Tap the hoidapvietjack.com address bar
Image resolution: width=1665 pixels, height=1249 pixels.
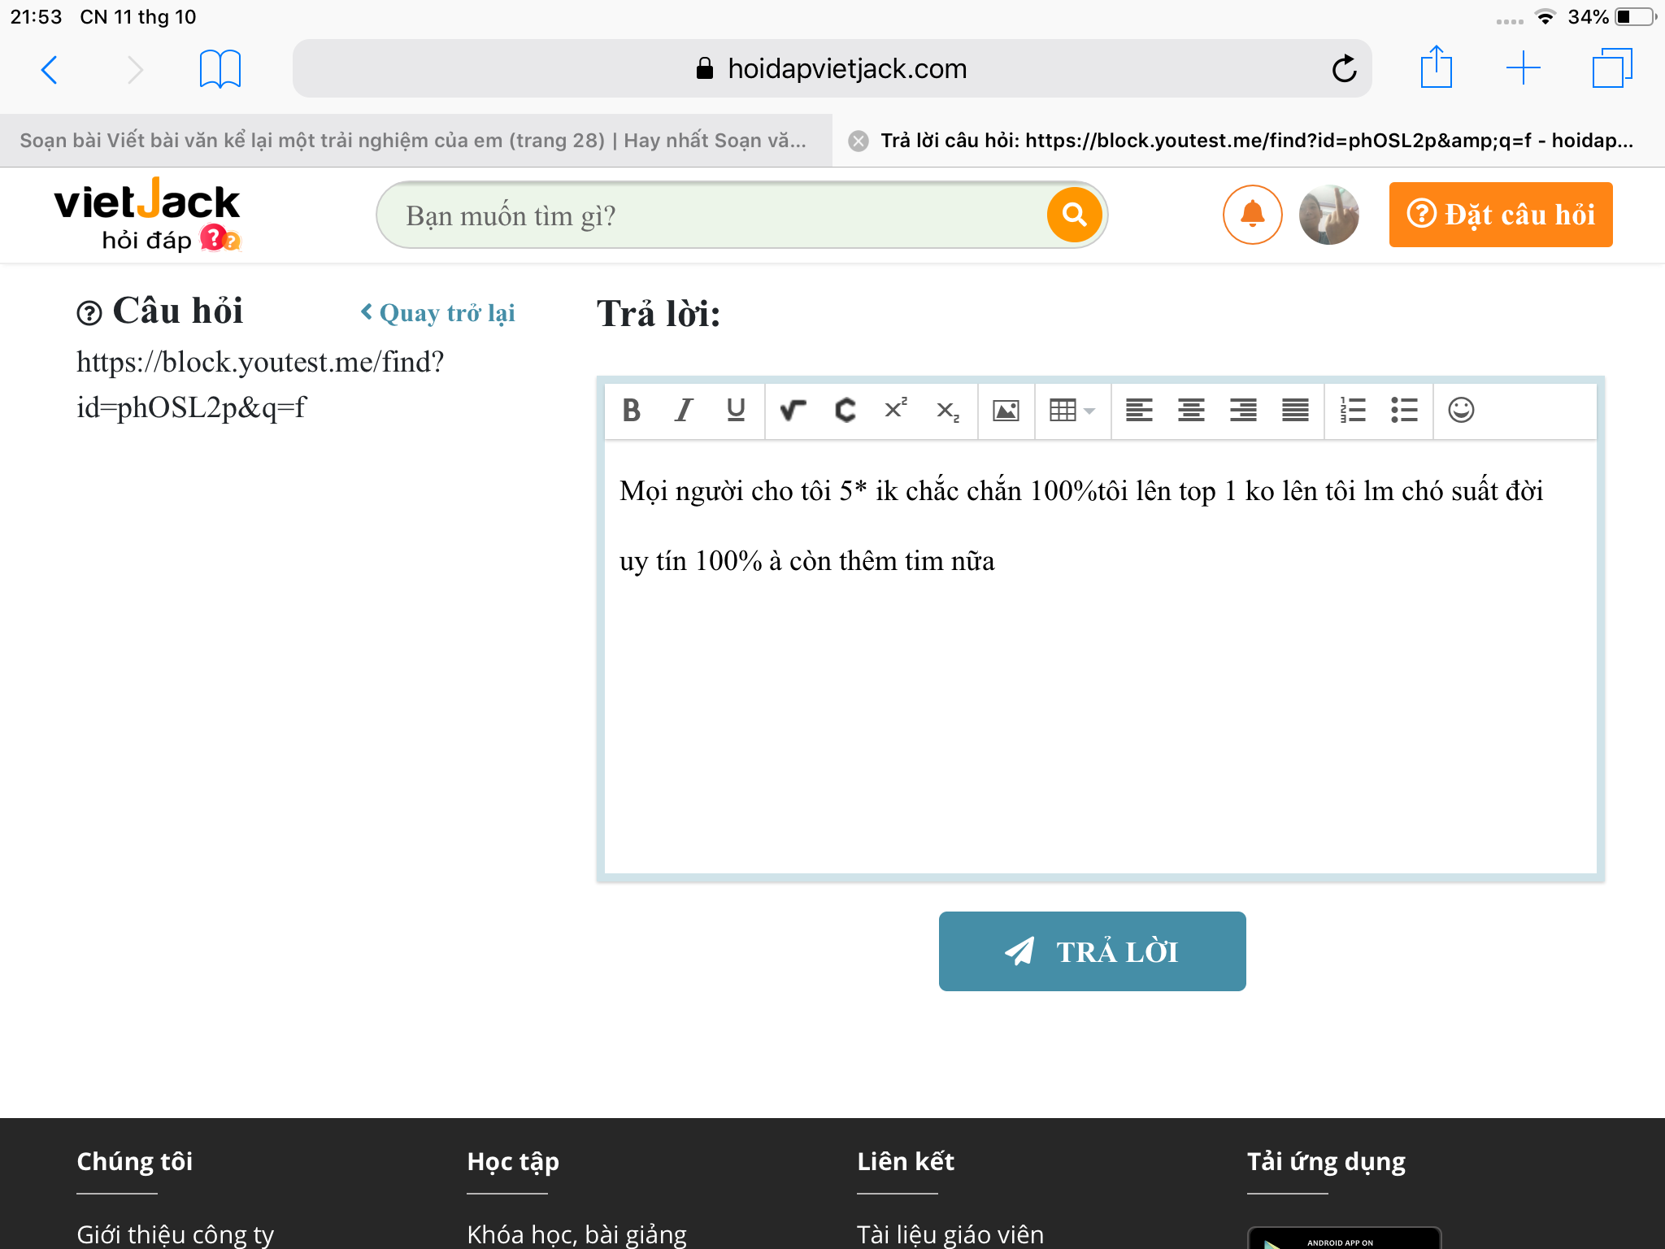pos(832,69)
